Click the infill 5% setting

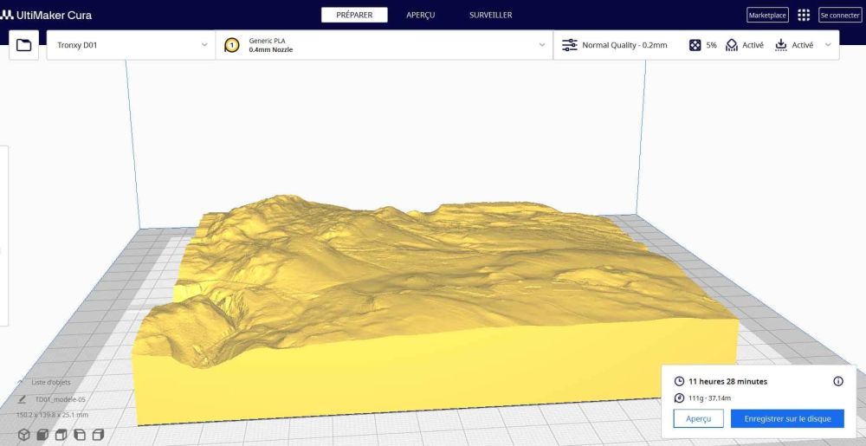702,45
